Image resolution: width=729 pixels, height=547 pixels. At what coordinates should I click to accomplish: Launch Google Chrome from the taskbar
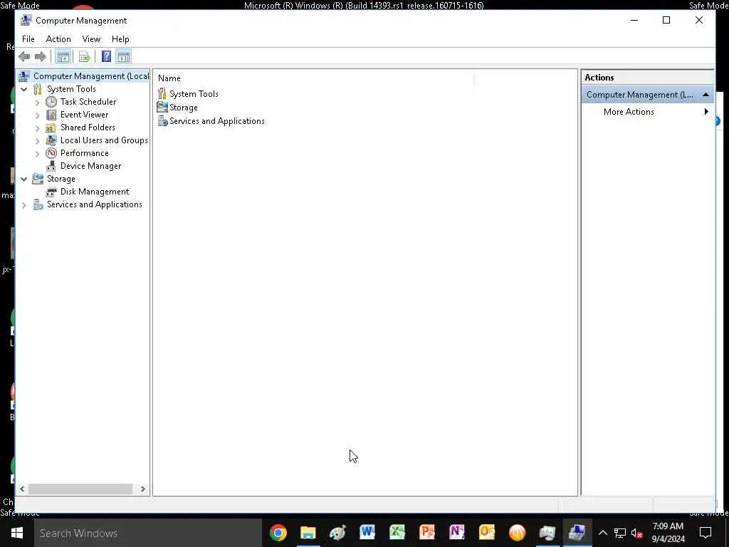(278, 533)
